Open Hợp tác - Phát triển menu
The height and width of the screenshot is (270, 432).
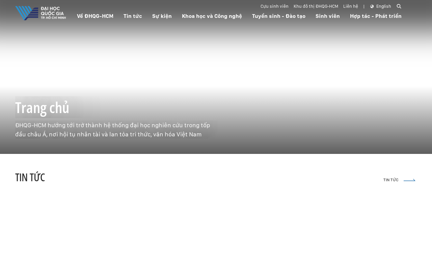376,16
